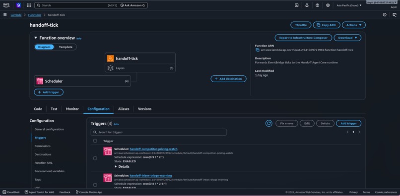Ask Amazon Q from the search bar
This screenshot has height=196, width=400.
pyautogui.click(x=133, y=5)
